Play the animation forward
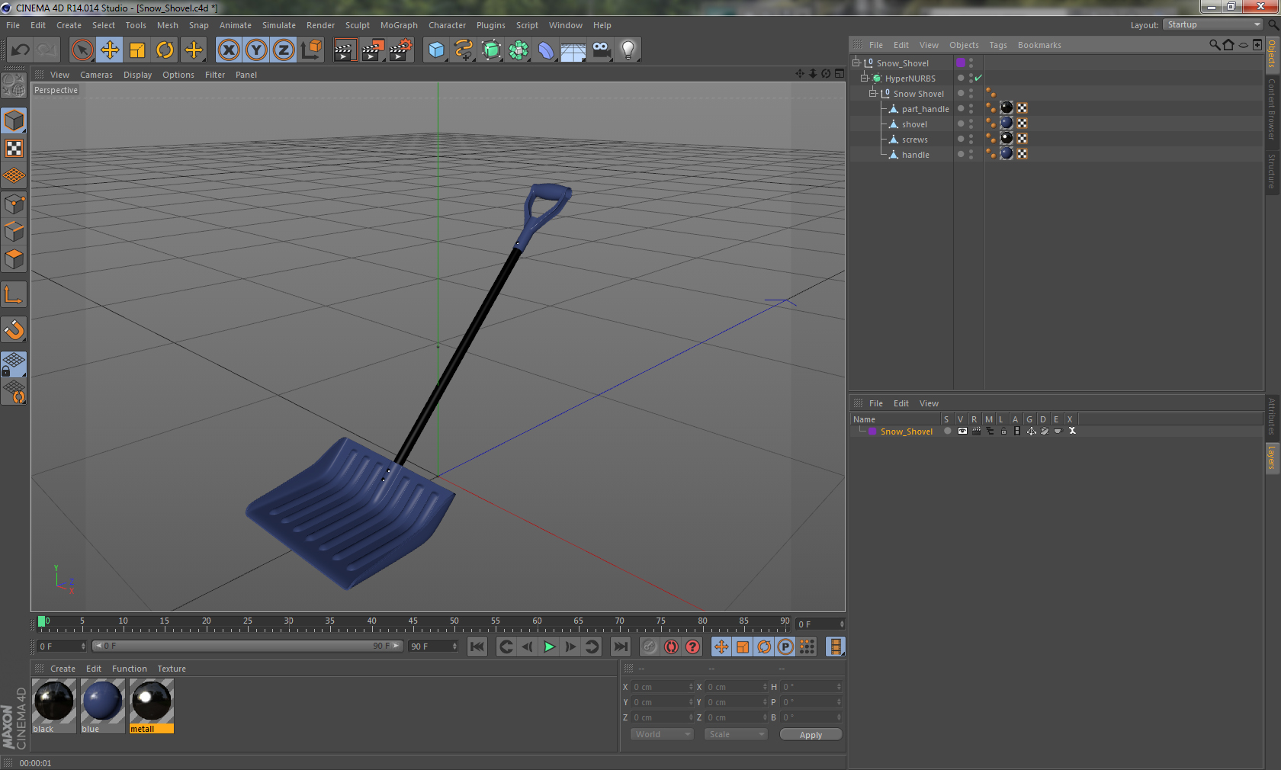The image size is (1281, 770). [x=549, y=646]
